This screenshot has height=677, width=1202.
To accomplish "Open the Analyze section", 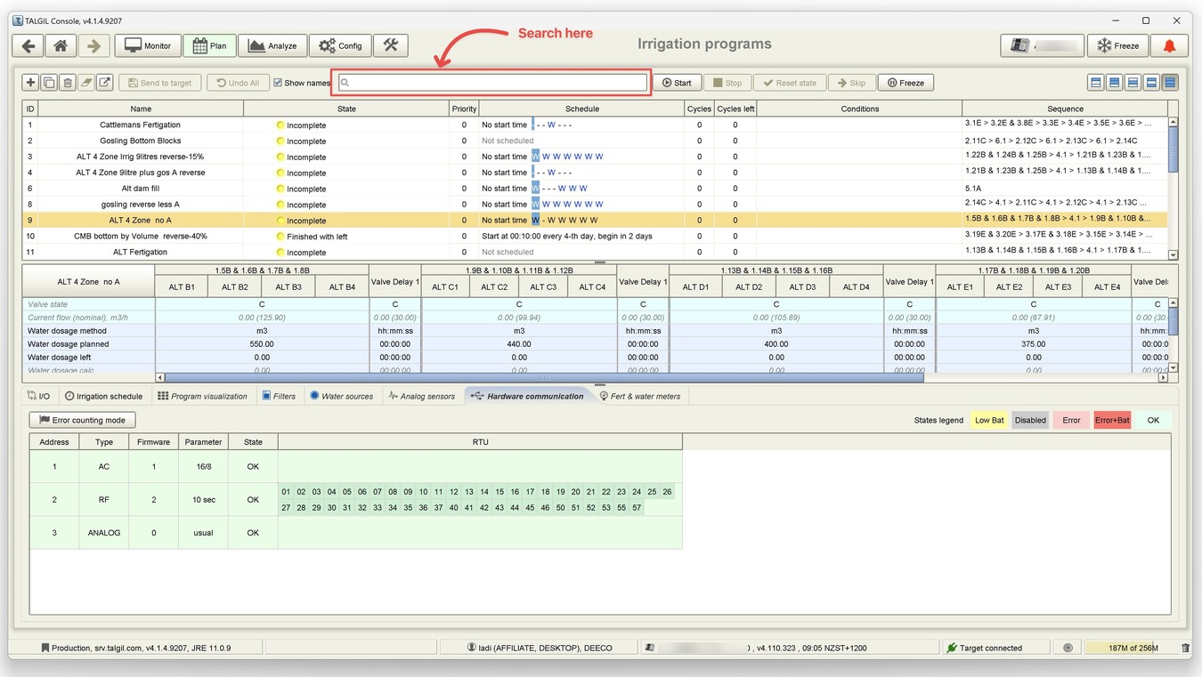I will [x=273, y=45].
